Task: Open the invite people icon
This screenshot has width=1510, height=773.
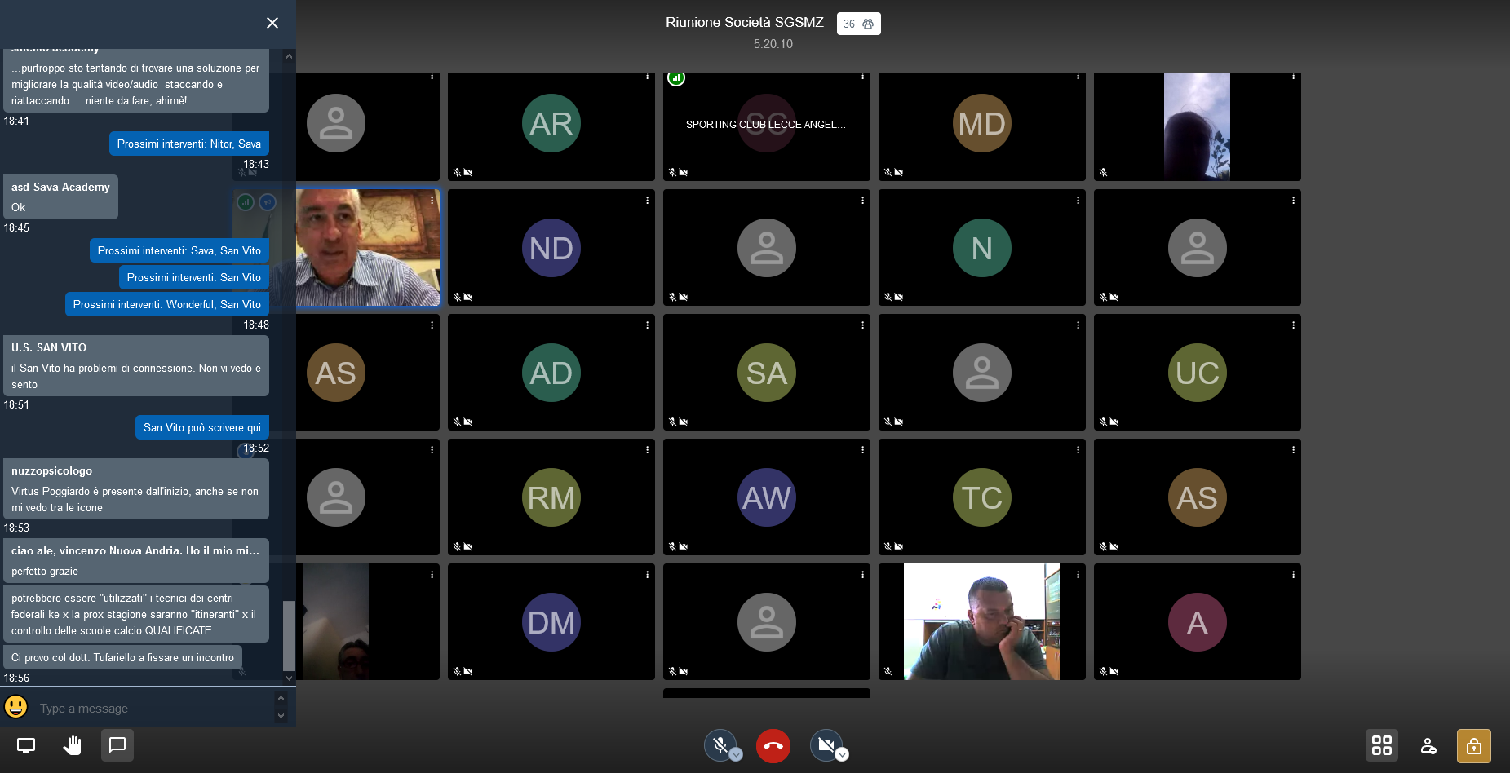Action: pyautogui.click(x=1428, y=745)
